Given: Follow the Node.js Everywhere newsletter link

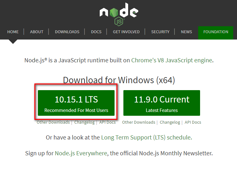Looking at the screenshot, I should pos(81,153).
